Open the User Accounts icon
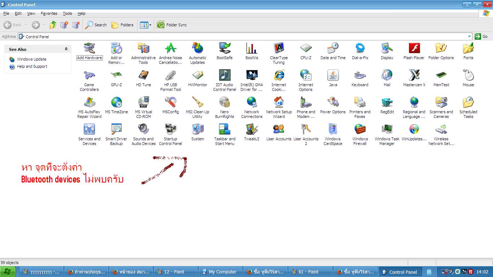Viewport: 493px width, 277px height. [279, 133]
